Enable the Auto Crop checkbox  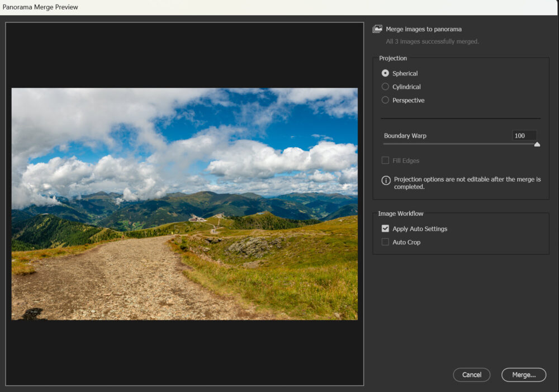[385, 242]
